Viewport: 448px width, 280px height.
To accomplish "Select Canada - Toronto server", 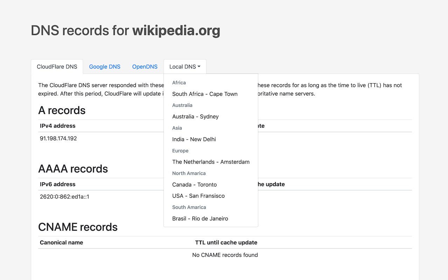I will click(194, 184).
